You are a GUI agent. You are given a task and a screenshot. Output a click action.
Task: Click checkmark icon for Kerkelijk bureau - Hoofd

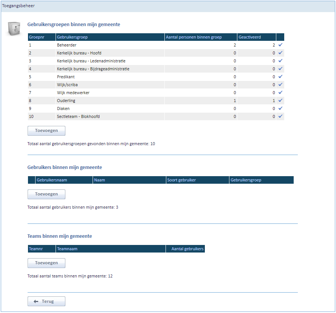tap(280, 53)
